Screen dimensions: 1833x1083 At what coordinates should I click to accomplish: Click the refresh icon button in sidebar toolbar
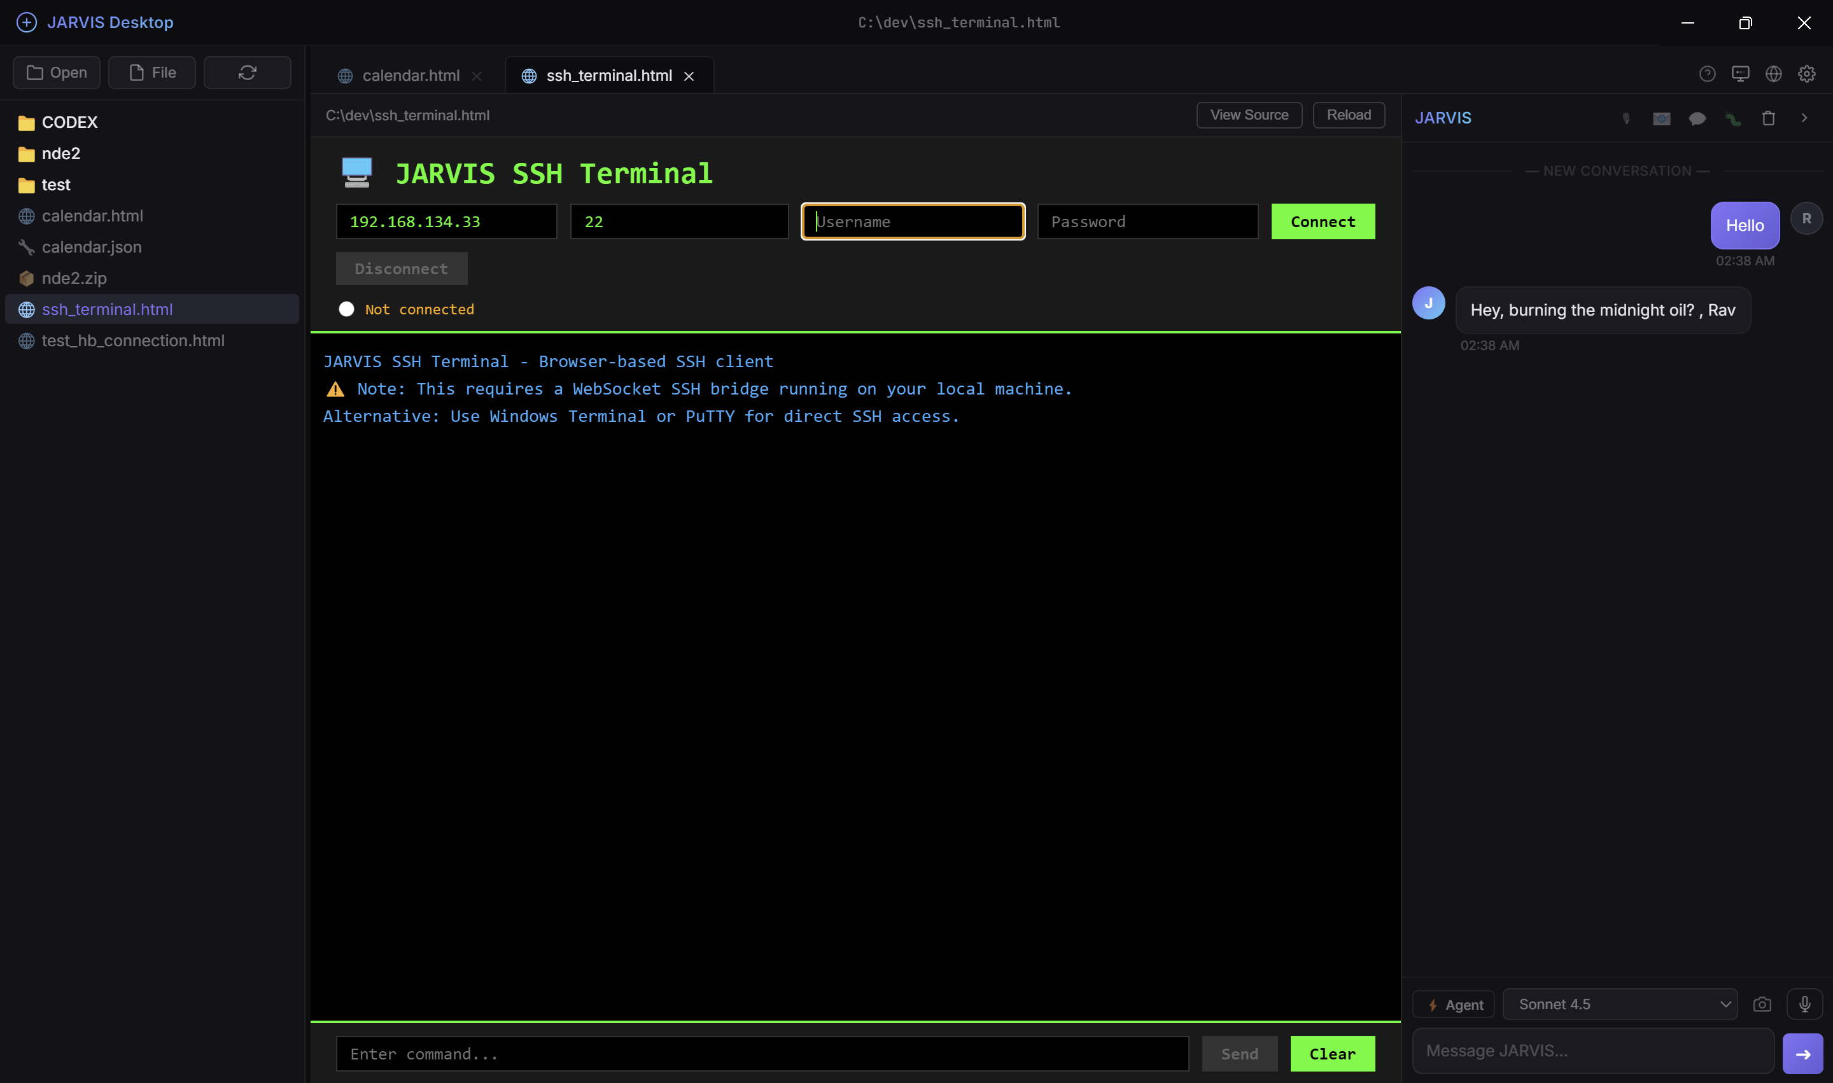(248, 73)
